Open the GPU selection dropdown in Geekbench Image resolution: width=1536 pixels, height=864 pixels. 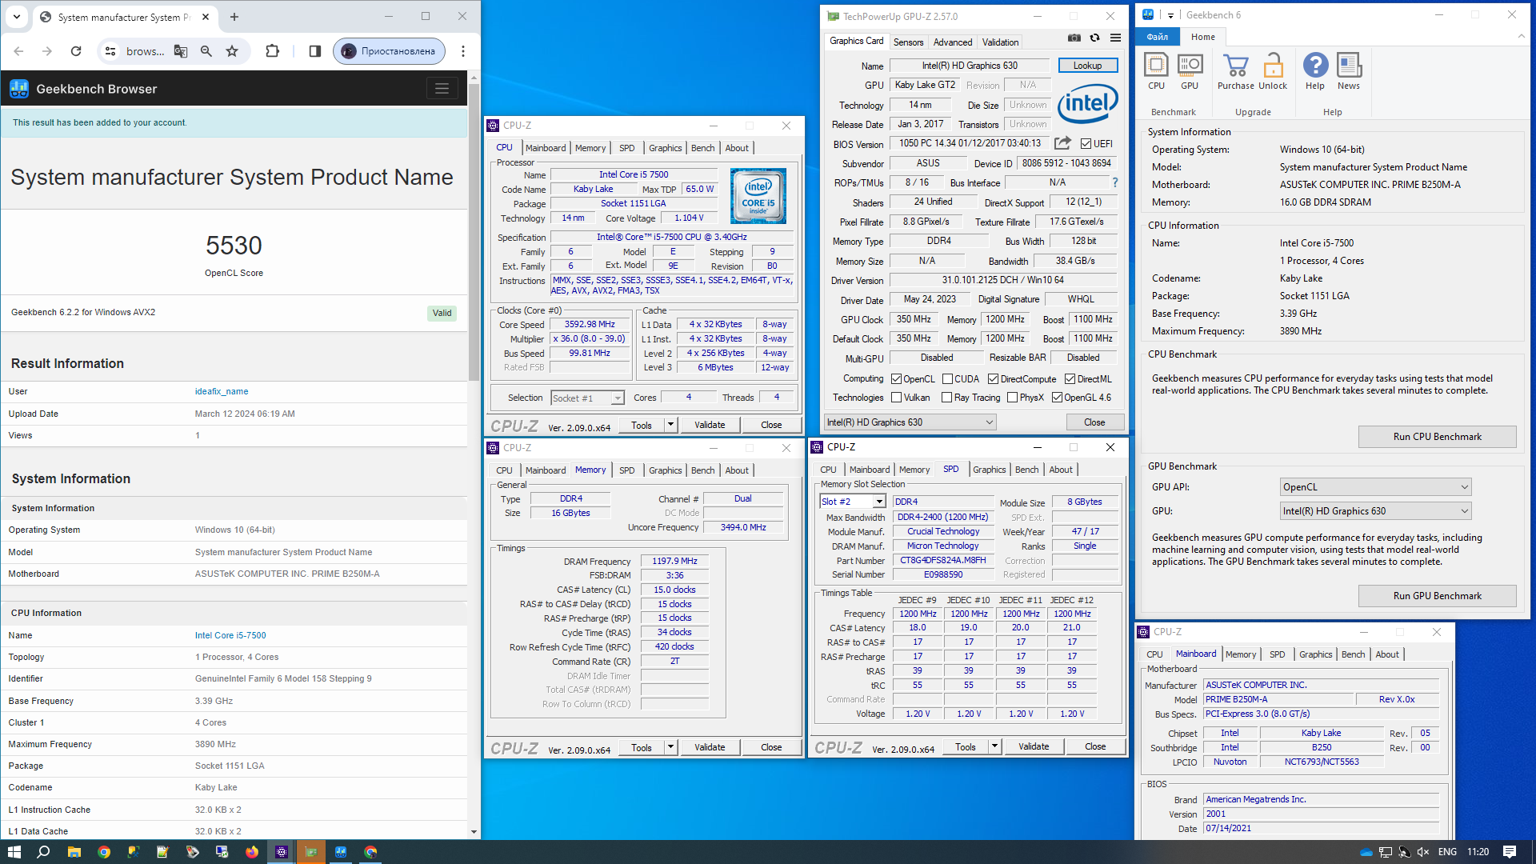(1376, 511)
